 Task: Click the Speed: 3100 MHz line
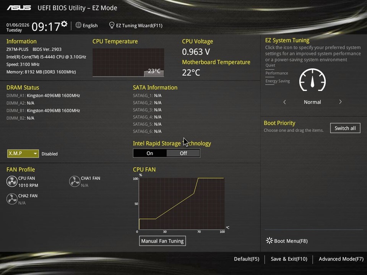tap(23, 64)
